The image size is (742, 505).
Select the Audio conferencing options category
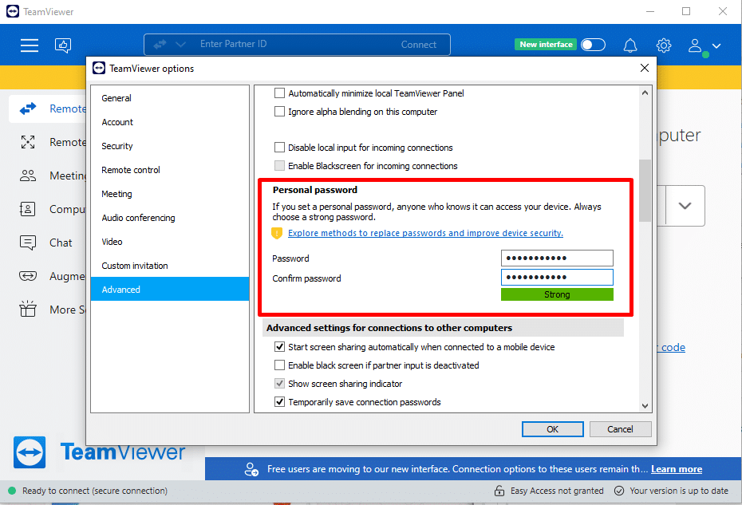pos(169,218)
